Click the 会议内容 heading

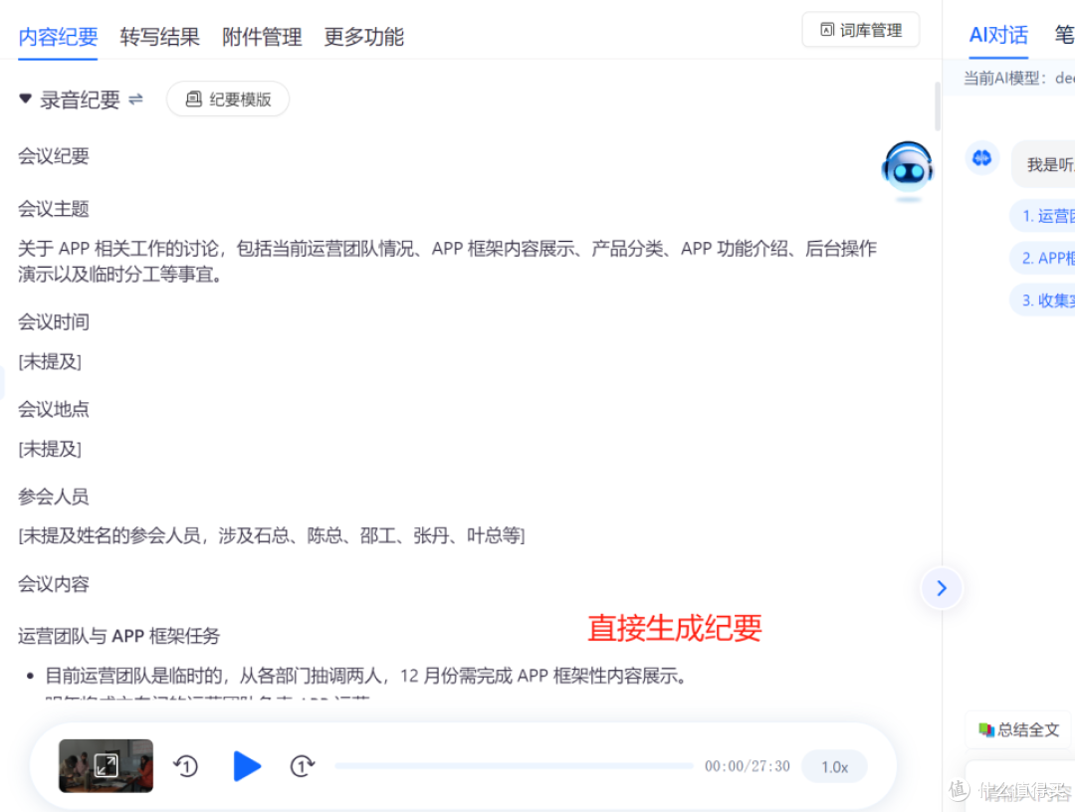point(54,584)
